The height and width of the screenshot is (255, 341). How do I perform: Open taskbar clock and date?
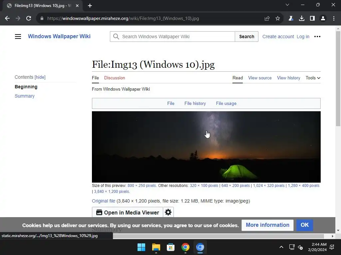point(317,247)
